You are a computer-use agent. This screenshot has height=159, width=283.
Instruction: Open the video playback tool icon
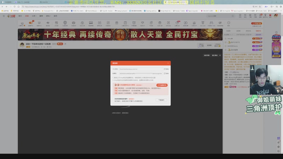coord(185,24)
